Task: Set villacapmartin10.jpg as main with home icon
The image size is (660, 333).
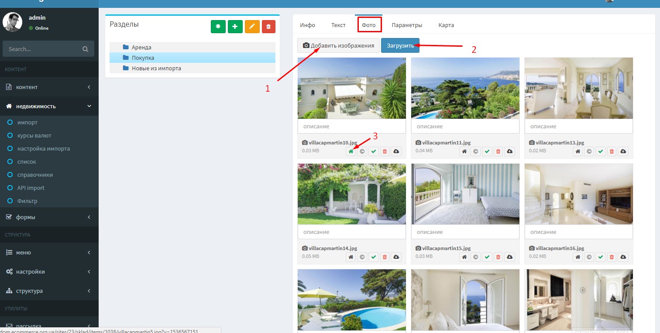Action: [x=351, y=151]
